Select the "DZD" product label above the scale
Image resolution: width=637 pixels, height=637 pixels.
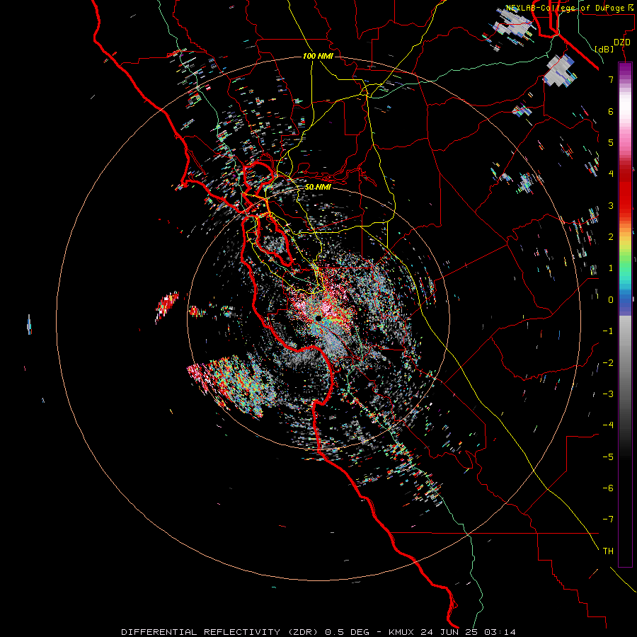621,42
